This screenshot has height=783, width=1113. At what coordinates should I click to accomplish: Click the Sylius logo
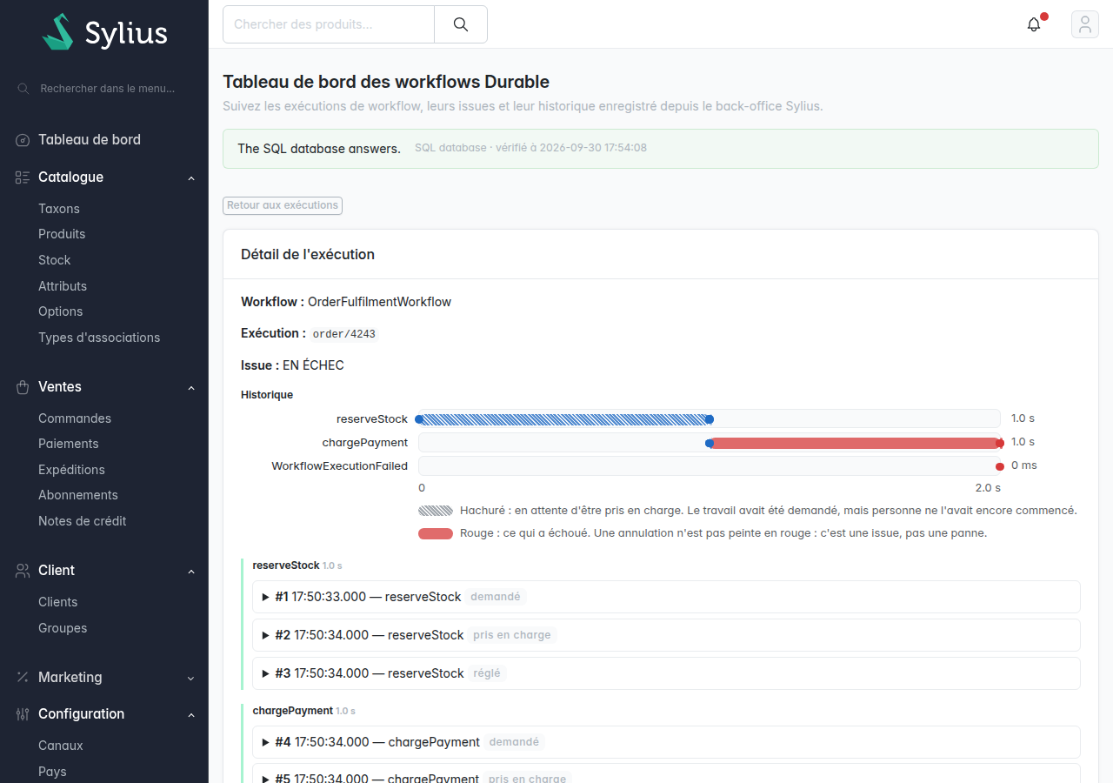coord(104,32)
